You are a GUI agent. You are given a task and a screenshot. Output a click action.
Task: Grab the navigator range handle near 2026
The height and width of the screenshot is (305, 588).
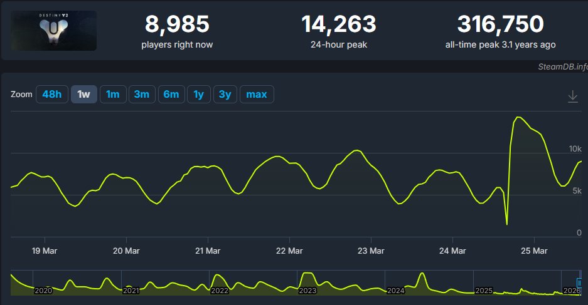point(579,283)
